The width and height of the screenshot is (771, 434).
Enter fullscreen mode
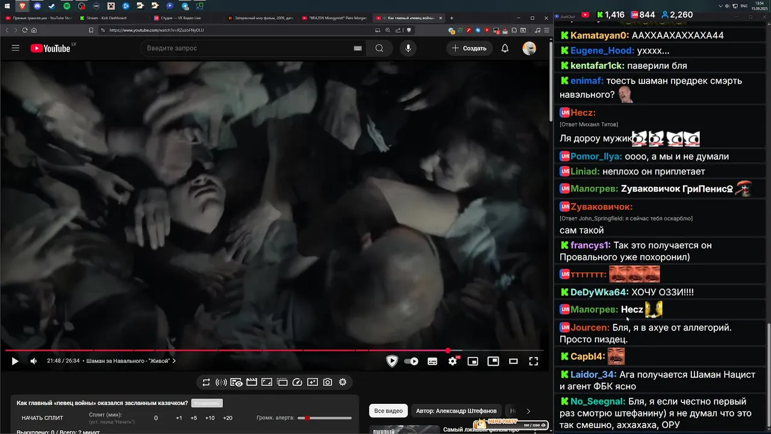533,361
